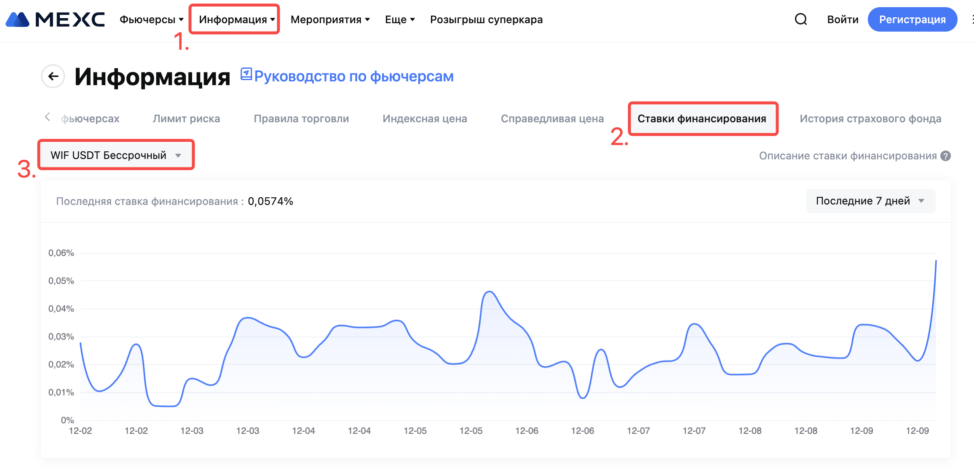Open the Информация dropdown menu
974x468 pixels.
point(236,19)
